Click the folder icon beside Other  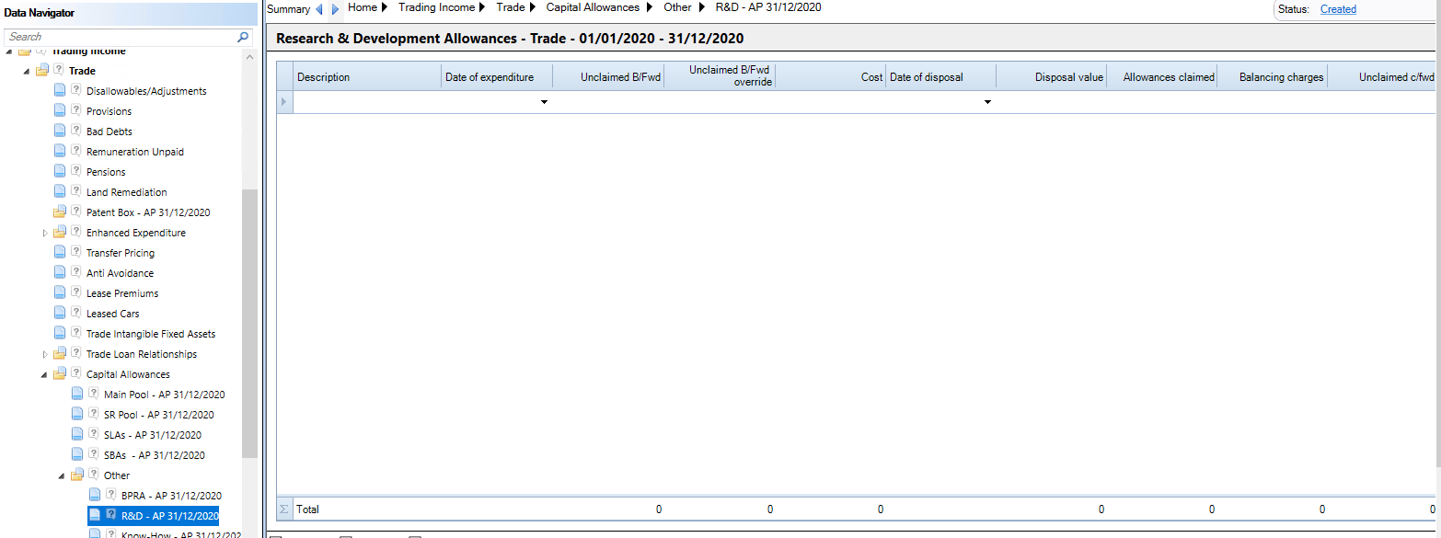click(77, 475)
